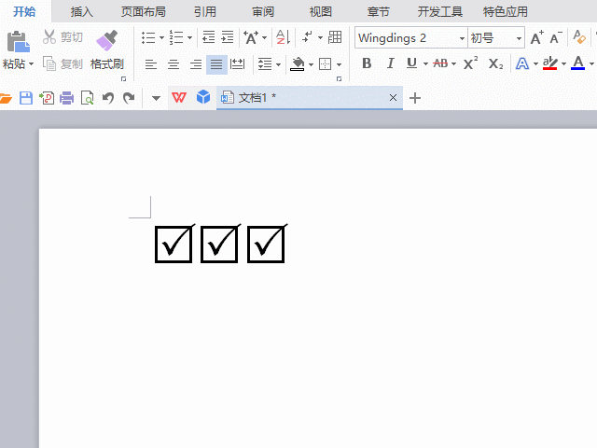
Task: Toggle bold formatting
Action: (x=367, y=63)
